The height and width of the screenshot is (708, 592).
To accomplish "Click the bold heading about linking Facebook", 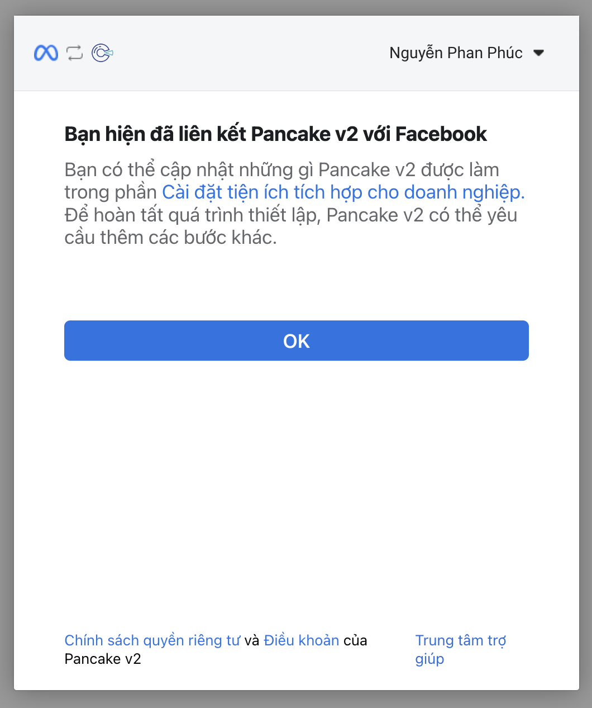I will click(275, 134).
